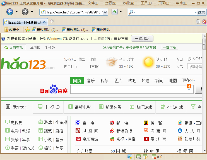
Task: Open the 收藏(A) menu
Action: click(128, 3)
